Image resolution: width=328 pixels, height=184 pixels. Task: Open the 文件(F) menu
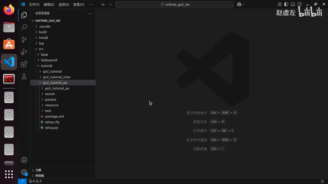(34, 4)
